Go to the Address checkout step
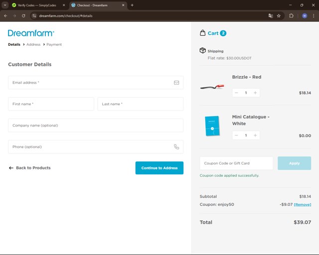 click(x=33, y=44)
